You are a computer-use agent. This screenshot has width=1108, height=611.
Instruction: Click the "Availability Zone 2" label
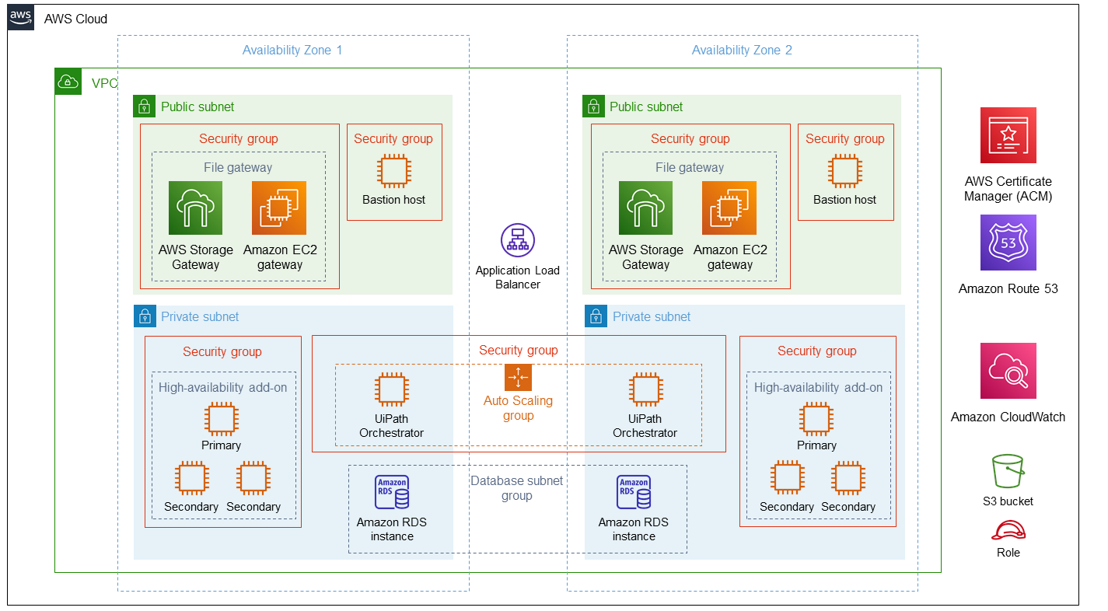point(742,50)
